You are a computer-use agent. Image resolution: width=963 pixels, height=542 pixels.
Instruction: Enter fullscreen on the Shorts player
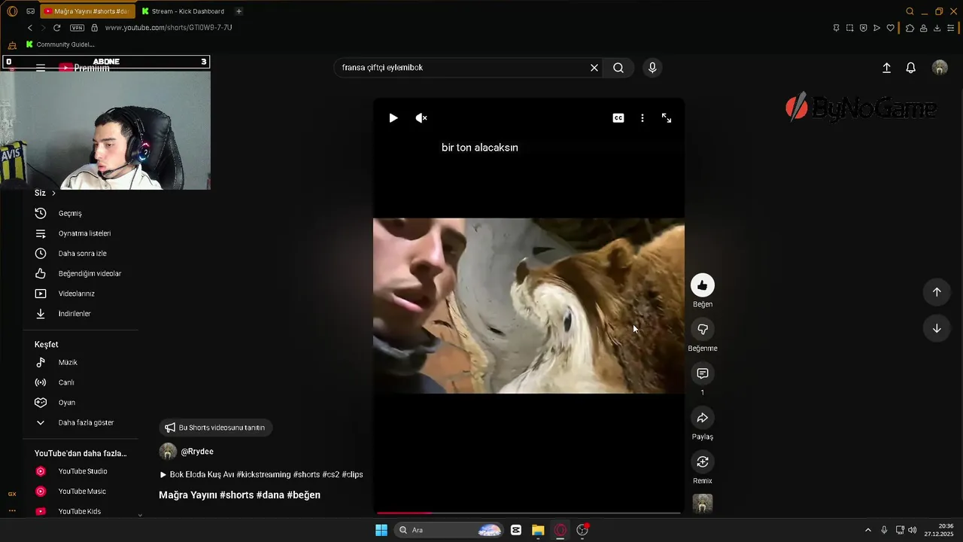[x=667, y=118]
